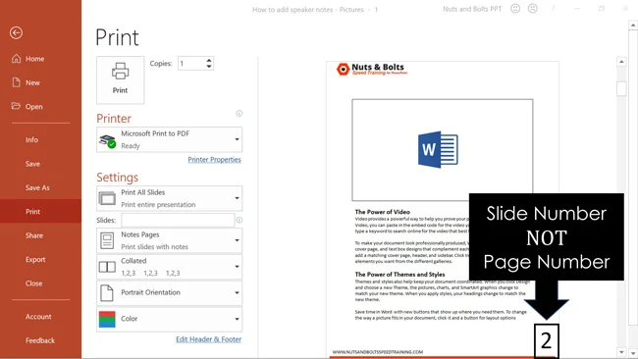Viewport: 638px width, 359px height.
Task: Expand the Print All Slides dropdown
Action: [x=237, y=198]
